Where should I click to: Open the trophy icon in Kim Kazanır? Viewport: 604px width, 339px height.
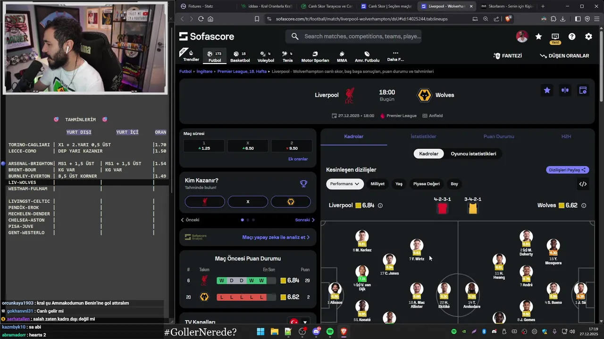(303, 184)
